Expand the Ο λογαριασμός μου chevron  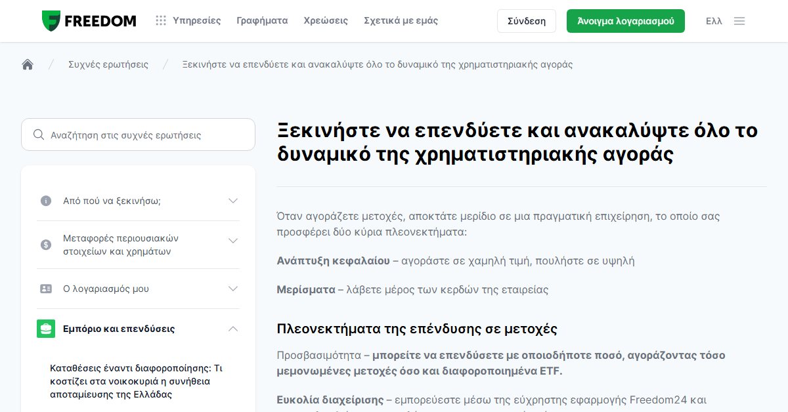point(233,289)
